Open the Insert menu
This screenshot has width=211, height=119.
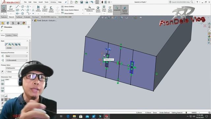[x=41, y=2]
